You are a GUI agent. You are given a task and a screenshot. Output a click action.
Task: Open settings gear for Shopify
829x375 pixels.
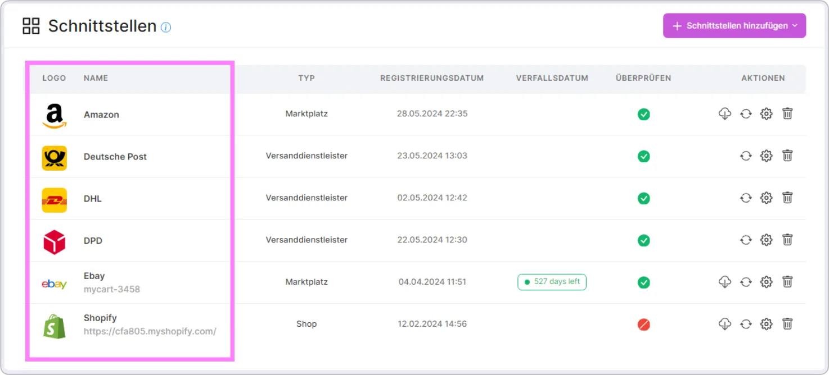pos(766,324)
